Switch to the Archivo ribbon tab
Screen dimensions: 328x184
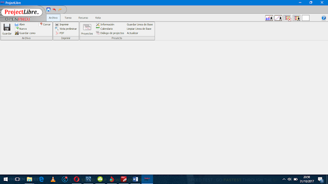click(x=53, y=18)
